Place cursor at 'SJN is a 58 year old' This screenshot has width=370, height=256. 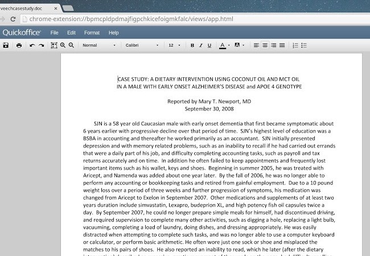click(117, 124)
